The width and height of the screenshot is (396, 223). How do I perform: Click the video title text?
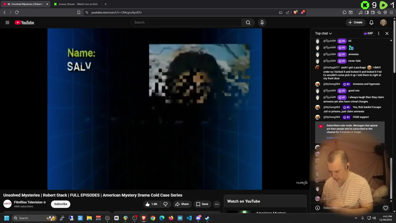pyautogui.click(x=93, y=195)
